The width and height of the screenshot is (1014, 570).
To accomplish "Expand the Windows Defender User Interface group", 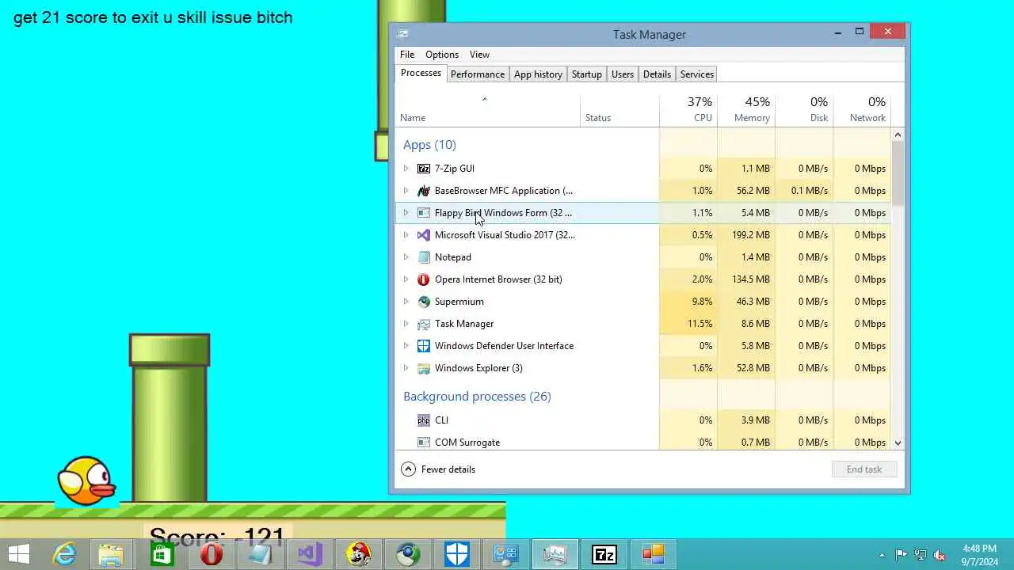I will [406, 346].
